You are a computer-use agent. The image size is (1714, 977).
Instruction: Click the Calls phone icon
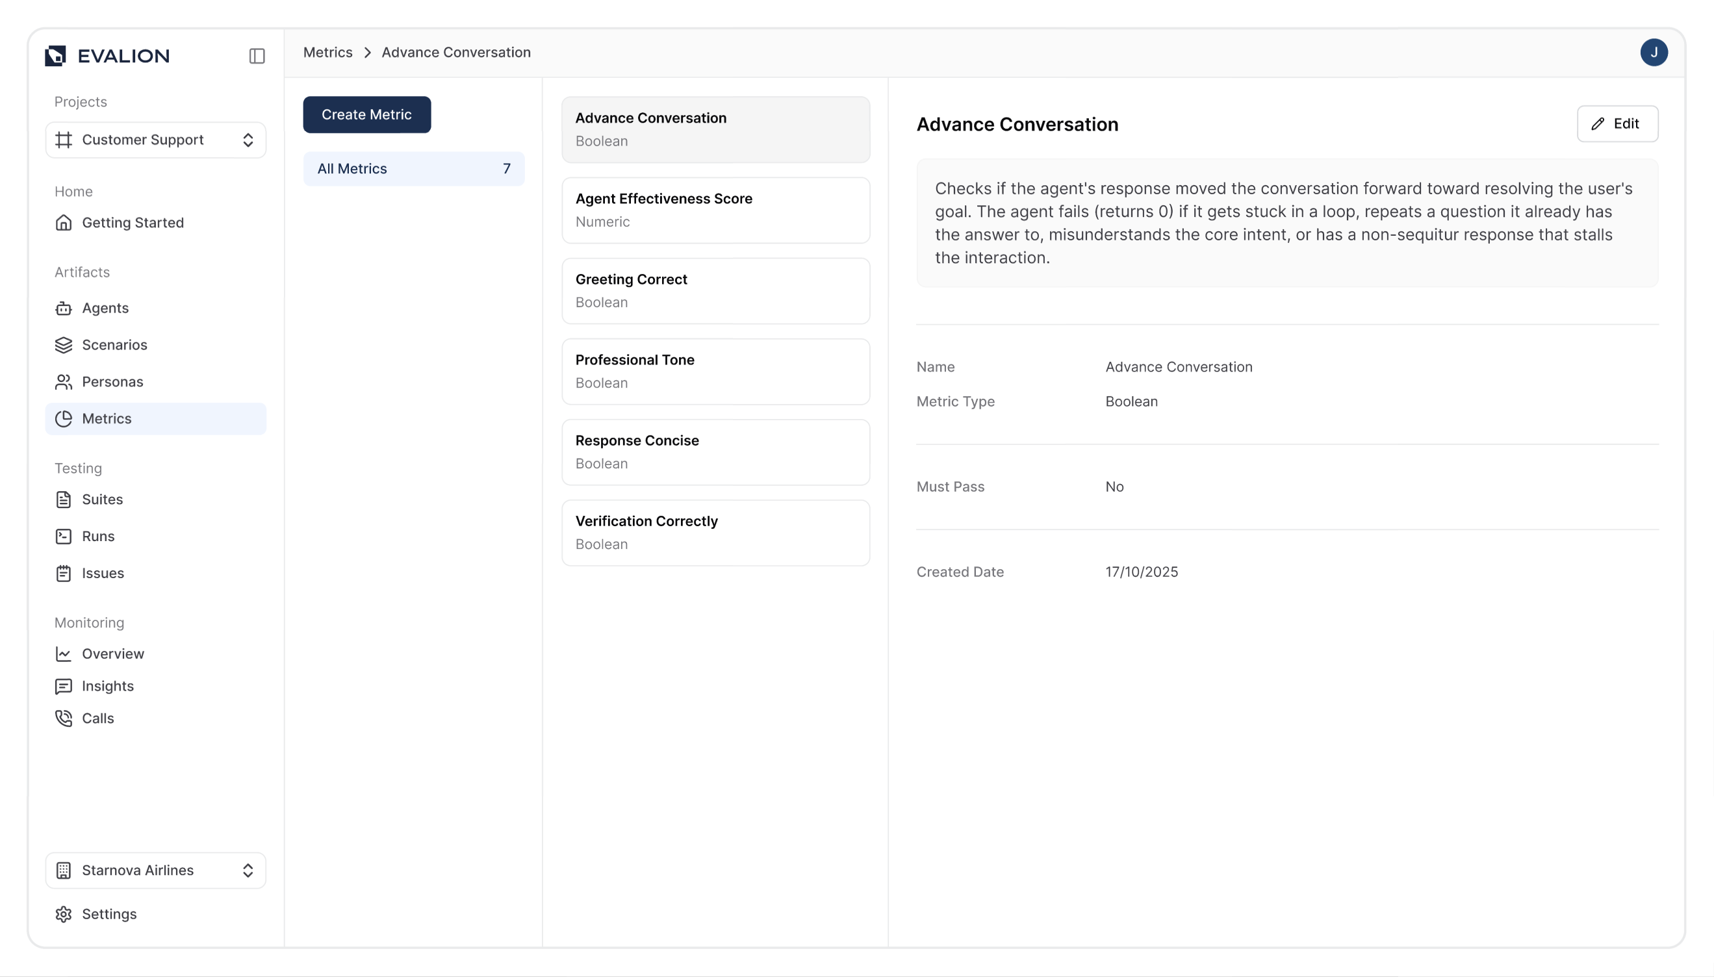[x=64, y=718]
